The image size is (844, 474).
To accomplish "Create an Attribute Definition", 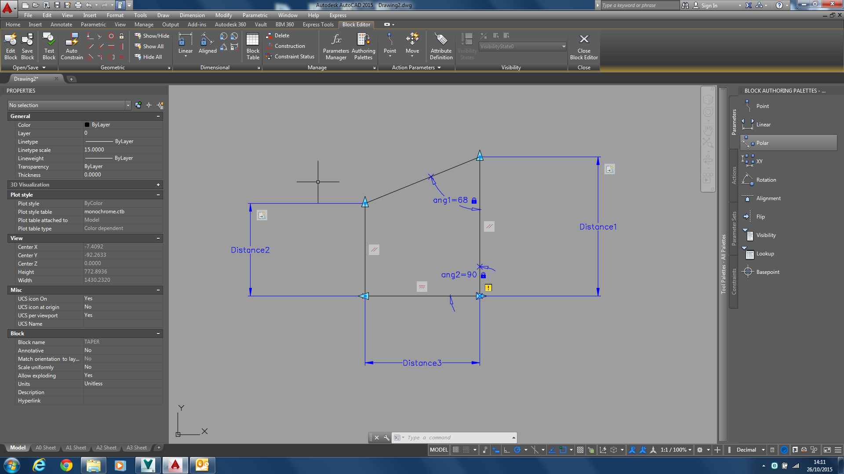I will click(441, 46).
